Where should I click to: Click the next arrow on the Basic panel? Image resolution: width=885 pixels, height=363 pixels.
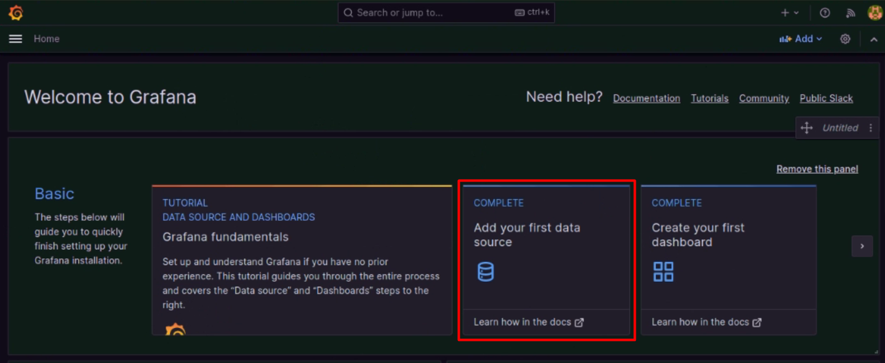862,245
